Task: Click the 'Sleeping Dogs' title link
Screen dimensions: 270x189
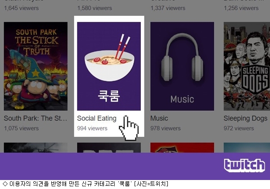Action: [x=245, y=118]
